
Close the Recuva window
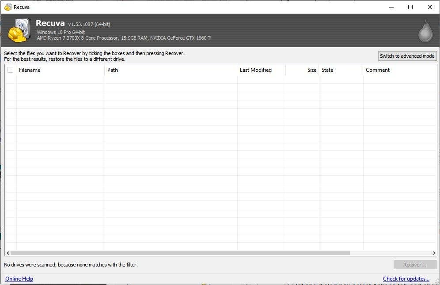430,7
